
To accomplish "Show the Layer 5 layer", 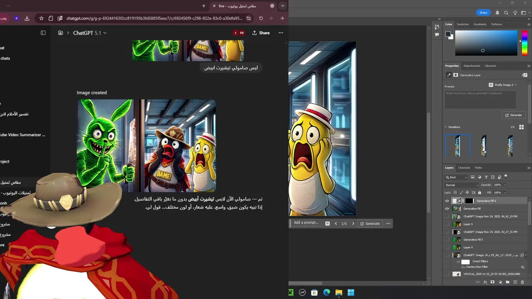I will click(447, 224).
